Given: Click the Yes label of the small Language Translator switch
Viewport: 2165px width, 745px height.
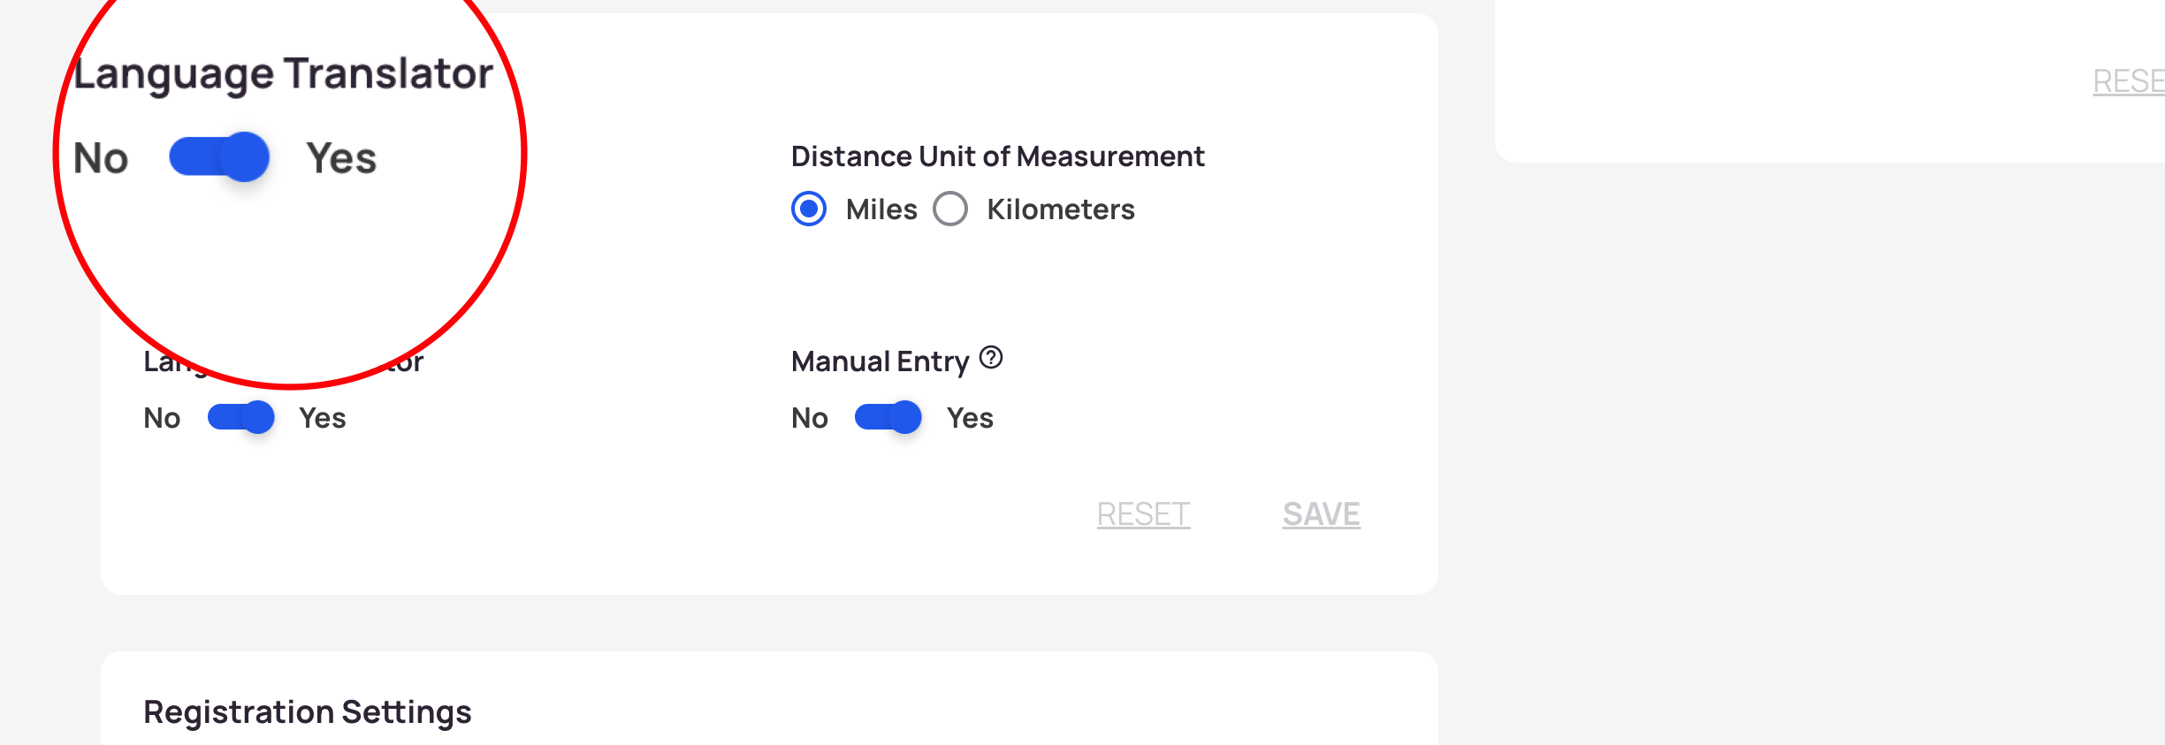Looking at the screenshot, I should [323, 418].
